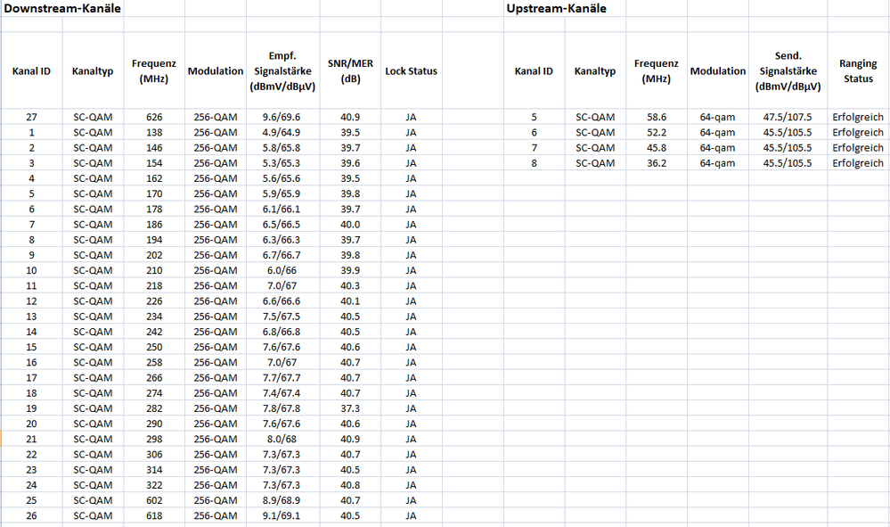
Task: Click the Lock Status column header
Action: (411, 71)
